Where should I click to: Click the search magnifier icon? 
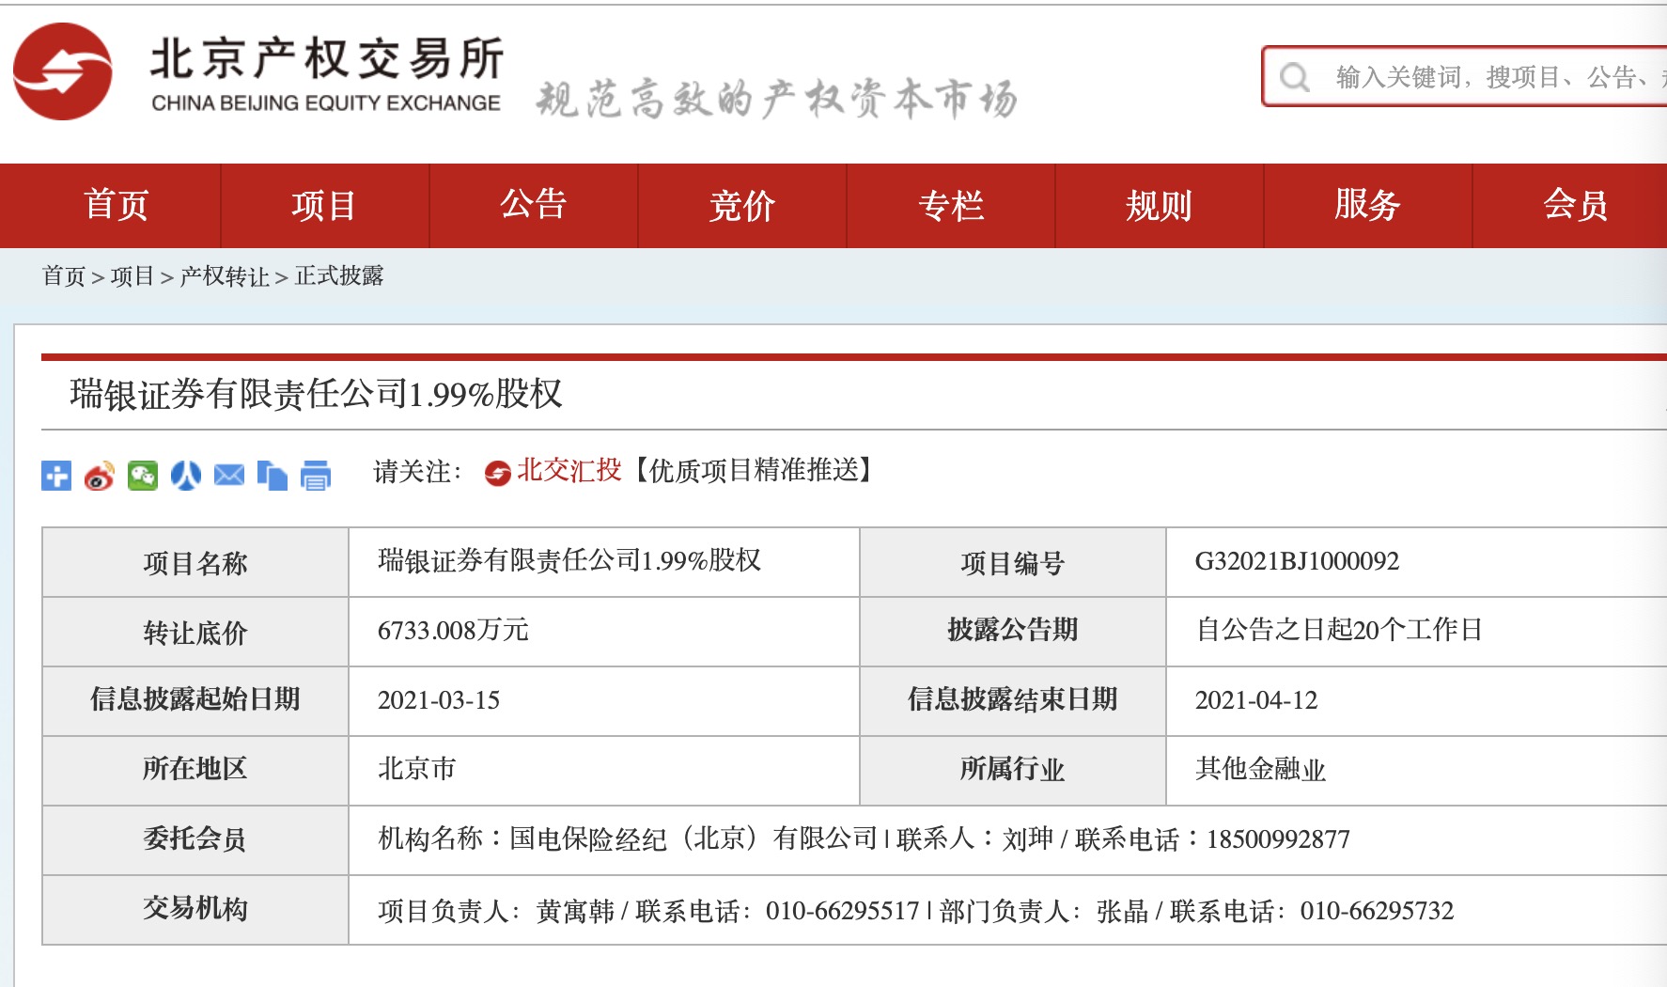click(x=1295, y=77)
